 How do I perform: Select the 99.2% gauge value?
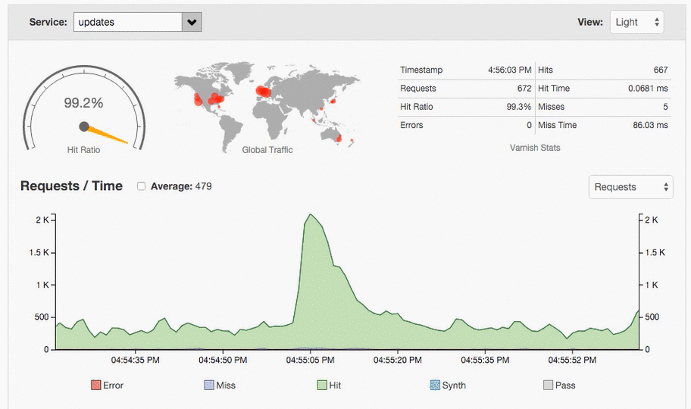[84, 103]
